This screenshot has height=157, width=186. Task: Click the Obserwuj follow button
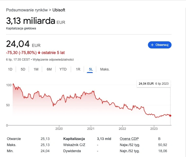point(160,45)
